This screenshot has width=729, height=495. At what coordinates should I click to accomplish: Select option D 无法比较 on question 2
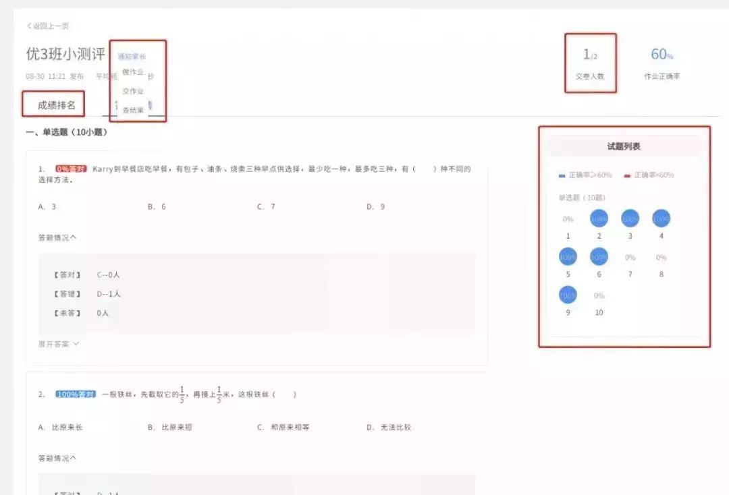click(389, 428)
